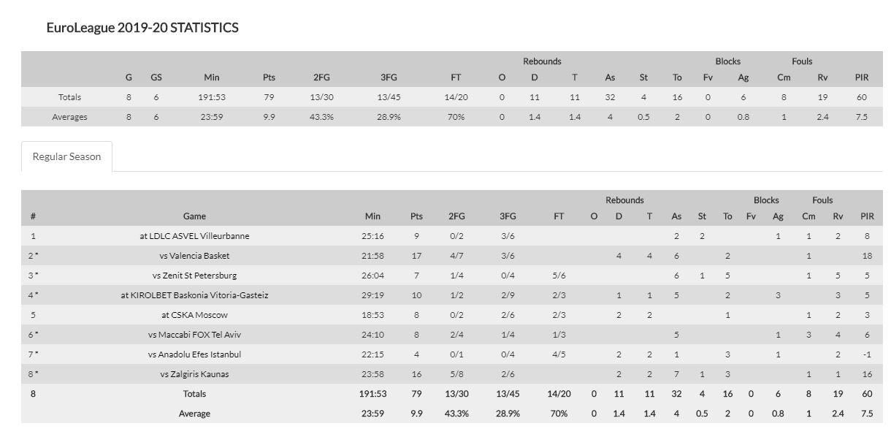The image size is (891, 429).
Task: Click the Blocks group header in game table
Action: click(x=766, y=200)
